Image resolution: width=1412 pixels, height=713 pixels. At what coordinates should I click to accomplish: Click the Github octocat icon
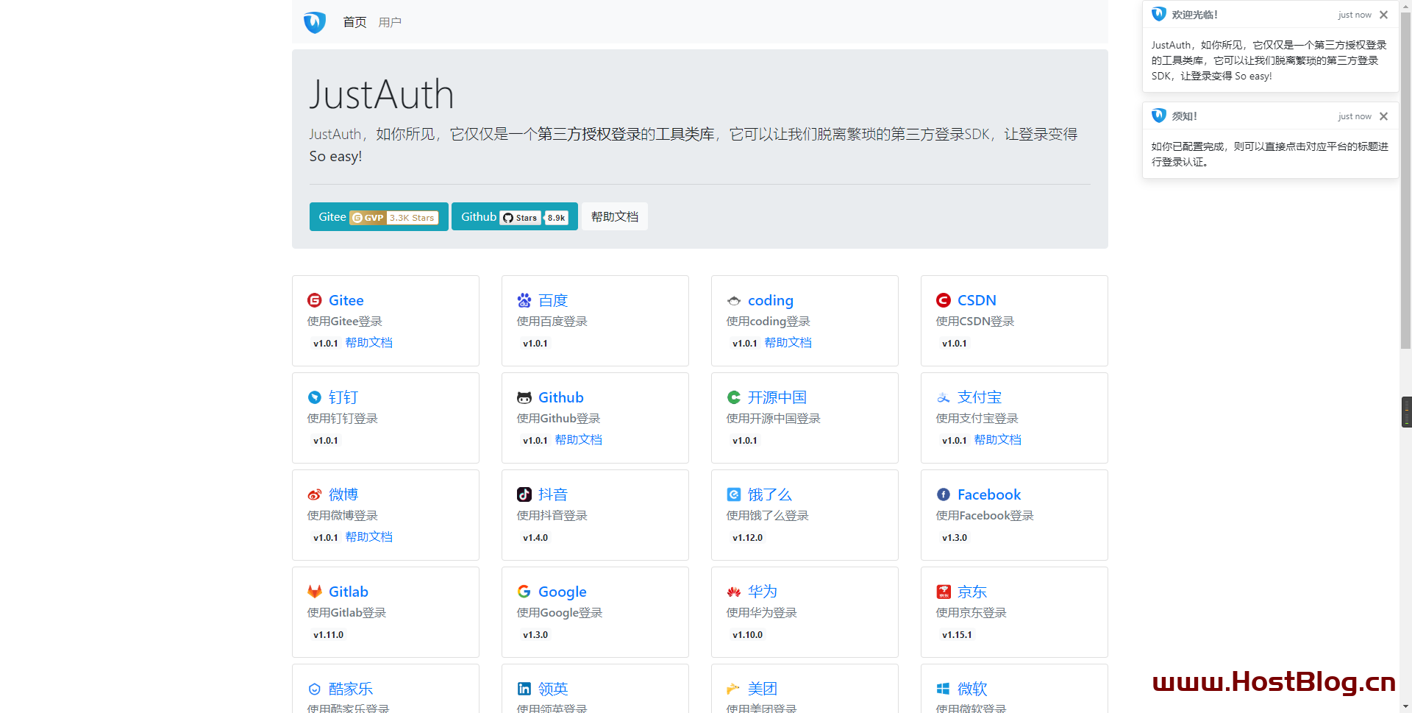[524, 397]
